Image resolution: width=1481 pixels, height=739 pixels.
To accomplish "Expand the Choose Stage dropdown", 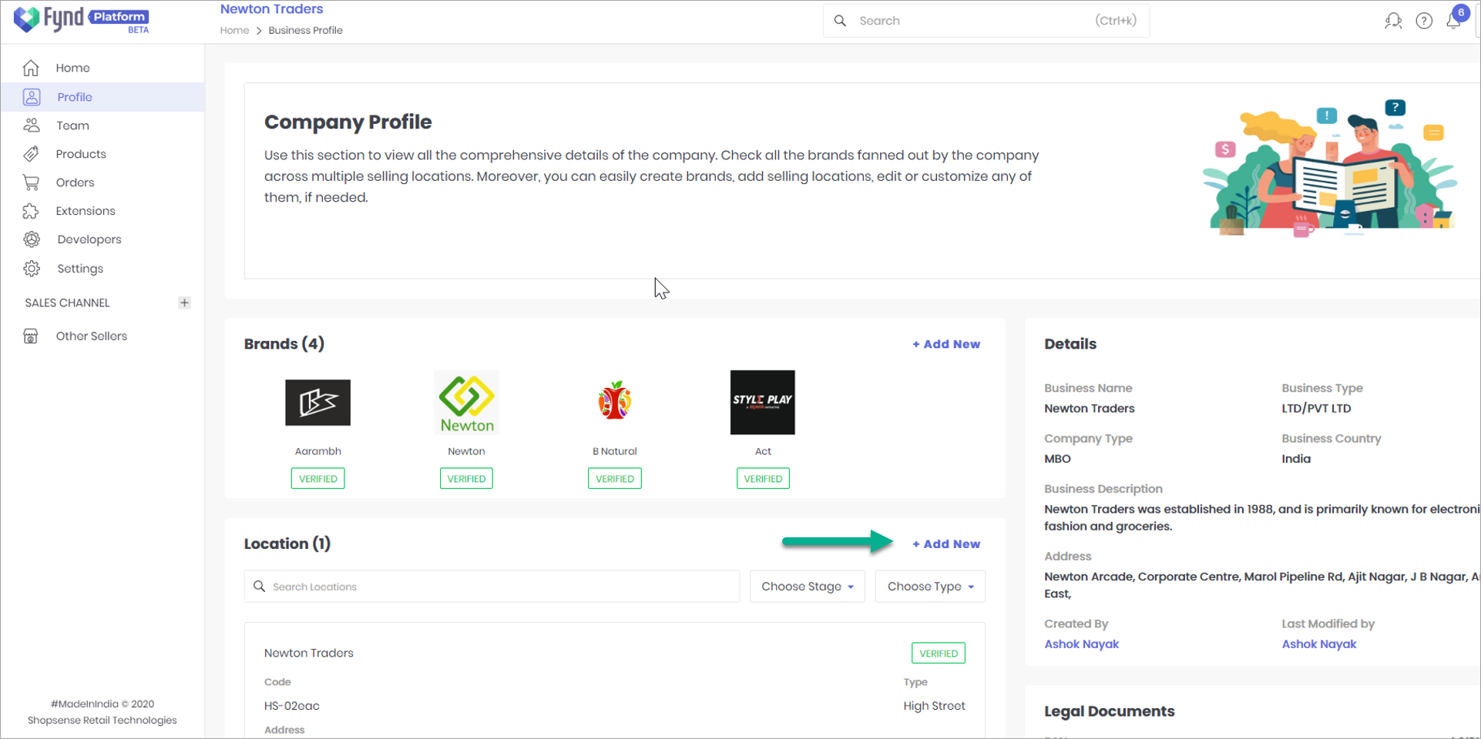I will 808,587.
